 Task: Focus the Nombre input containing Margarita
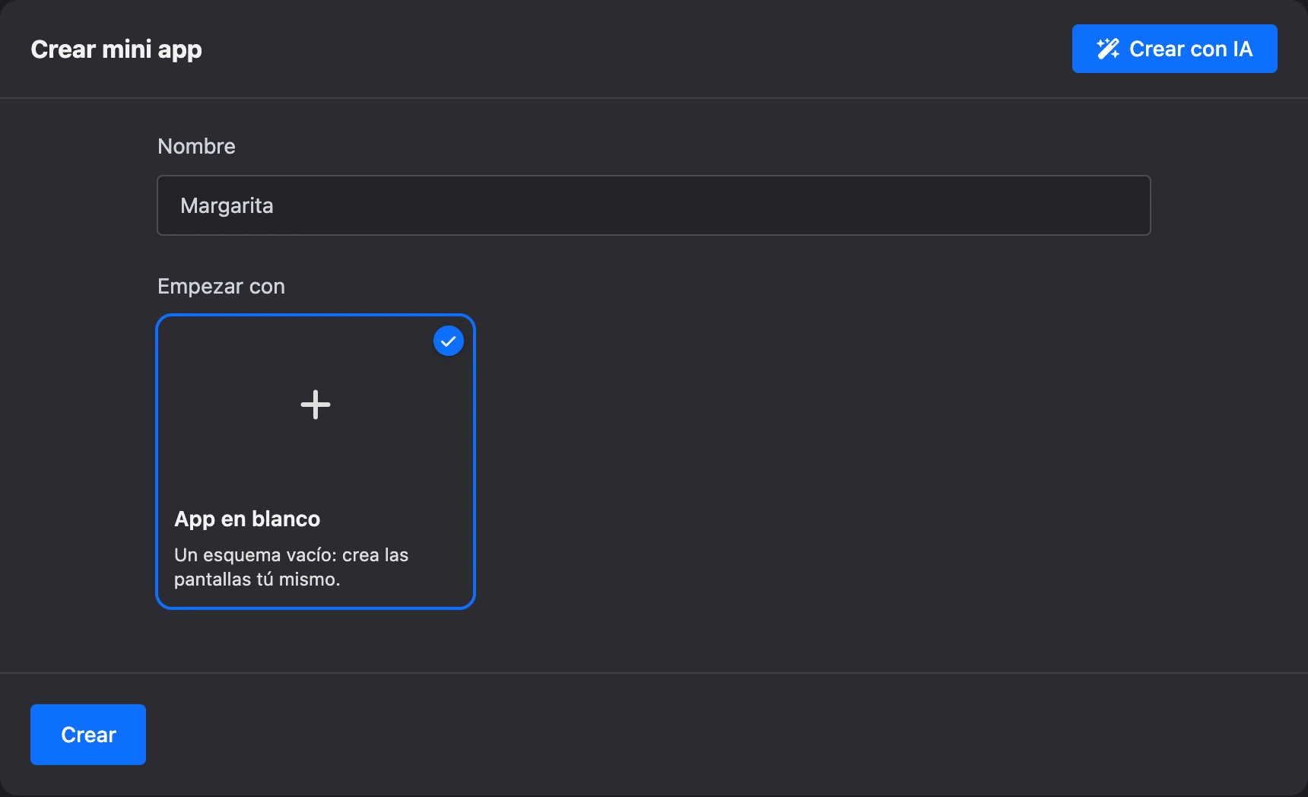click(x=653, y=205)
